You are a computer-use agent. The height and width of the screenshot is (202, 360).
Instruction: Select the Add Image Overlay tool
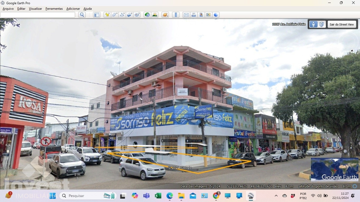point(129,15)
